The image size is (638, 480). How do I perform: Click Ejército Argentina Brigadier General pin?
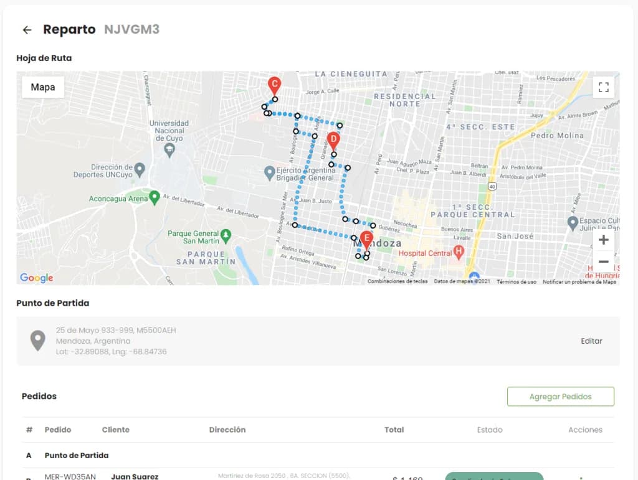pos(269,172)
